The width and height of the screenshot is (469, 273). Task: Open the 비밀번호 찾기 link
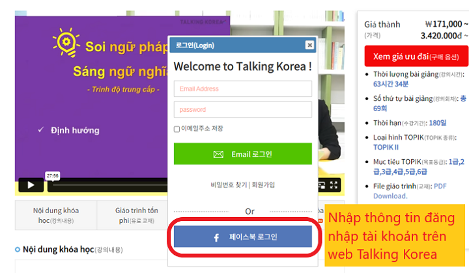[229, 185]
